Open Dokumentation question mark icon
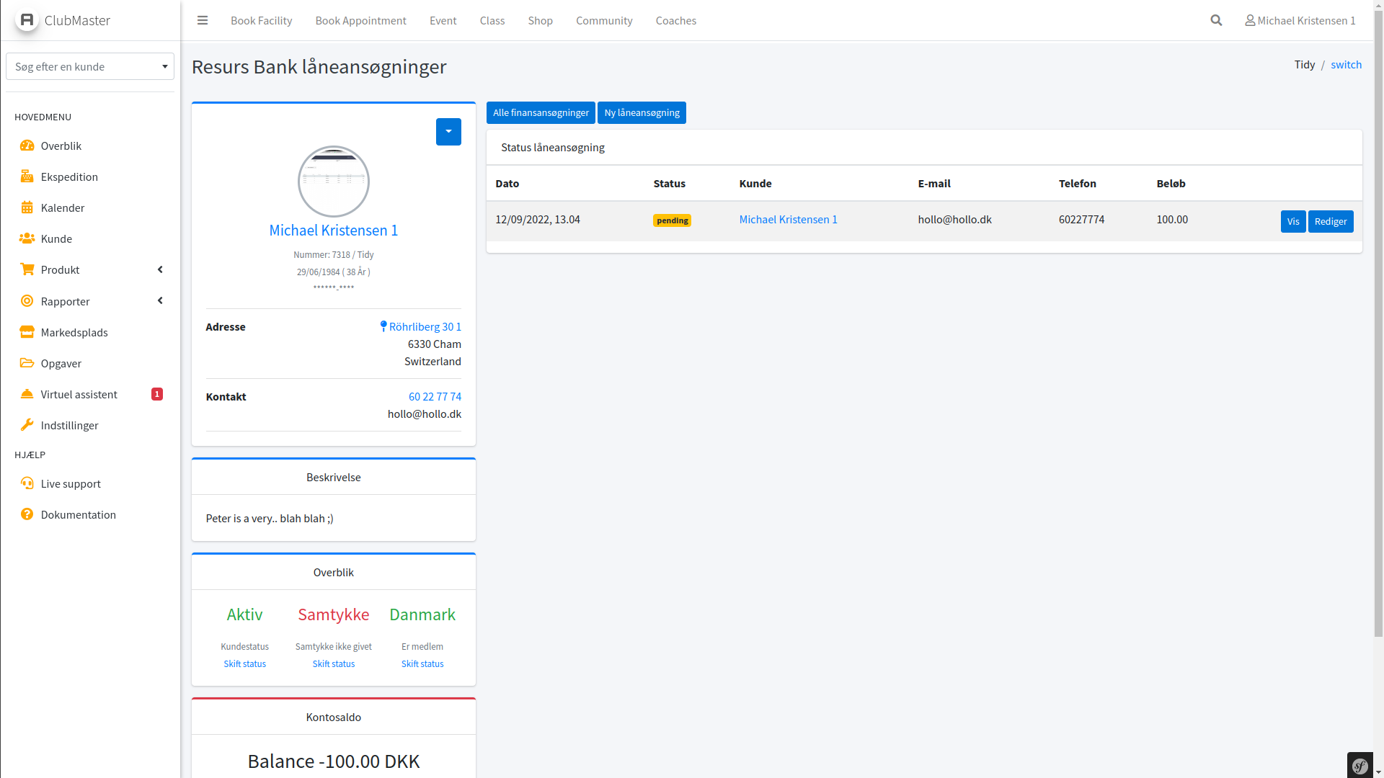The width and height of the screenshot is (1384, 778). [x=27, y=514]
